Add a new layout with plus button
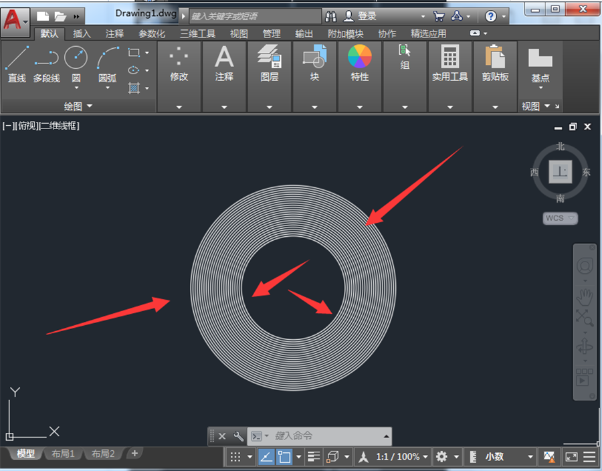Screen dimensions: 602x471 pyautogui.click(x=134, y=454)
